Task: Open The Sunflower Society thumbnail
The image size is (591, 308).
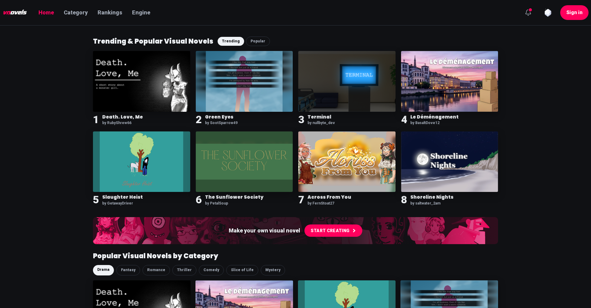Action: pos(244,162)
